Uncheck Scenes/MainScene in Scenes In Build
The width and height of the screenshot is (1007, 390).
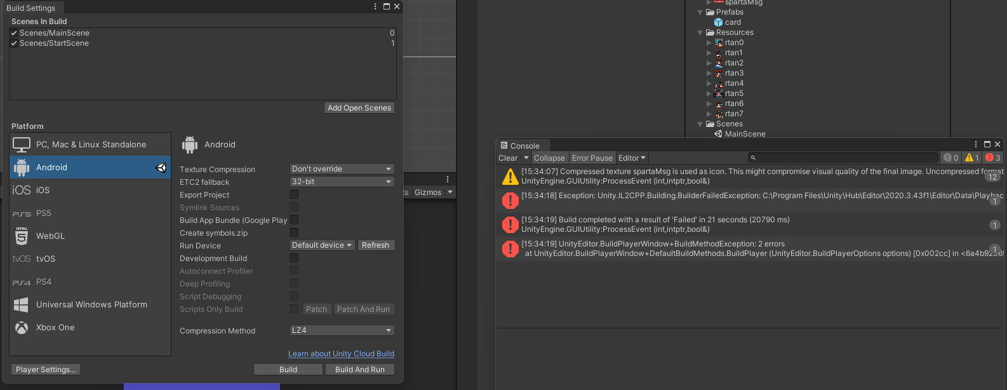(x=14, y=33)
